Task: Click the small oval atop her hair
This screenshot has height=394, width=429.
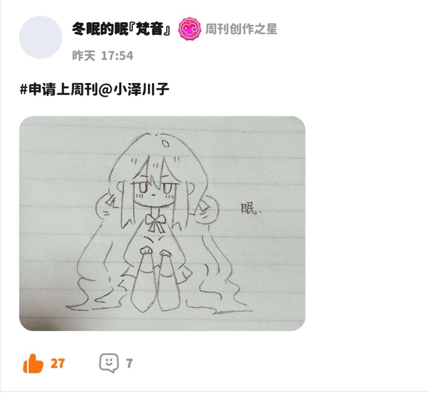Action: (165, 143)
